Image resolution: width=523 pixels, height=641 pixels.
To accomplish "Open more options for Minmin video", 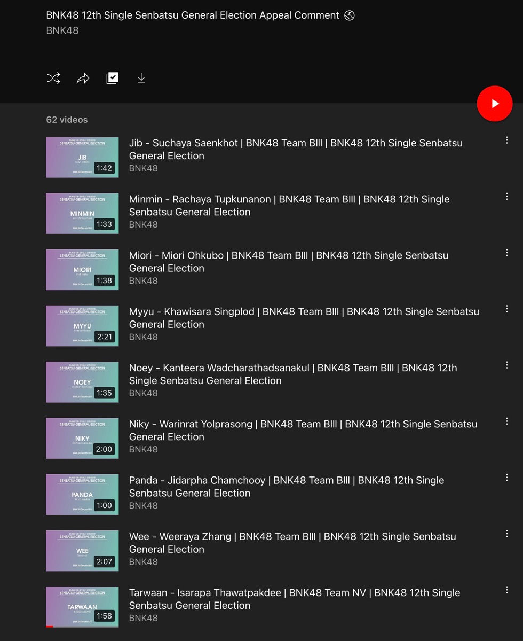I will pos(507,196).
